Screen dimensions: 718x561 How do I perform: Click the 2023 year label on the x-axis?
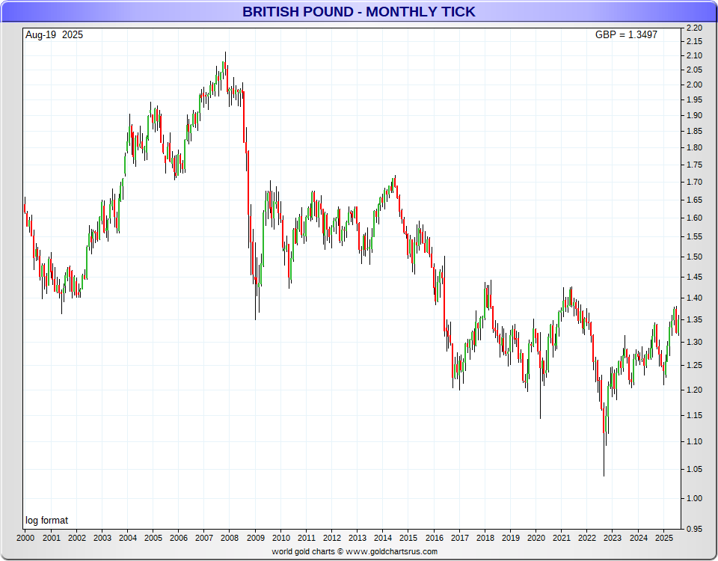point(613,538)
